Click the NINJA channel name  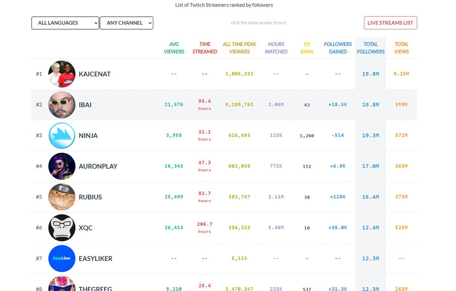click(88, 136)
